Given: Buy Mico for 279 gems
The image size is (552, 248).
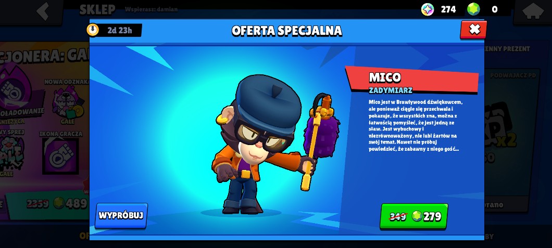Looking at the screenshot, I should coord(413,216).
